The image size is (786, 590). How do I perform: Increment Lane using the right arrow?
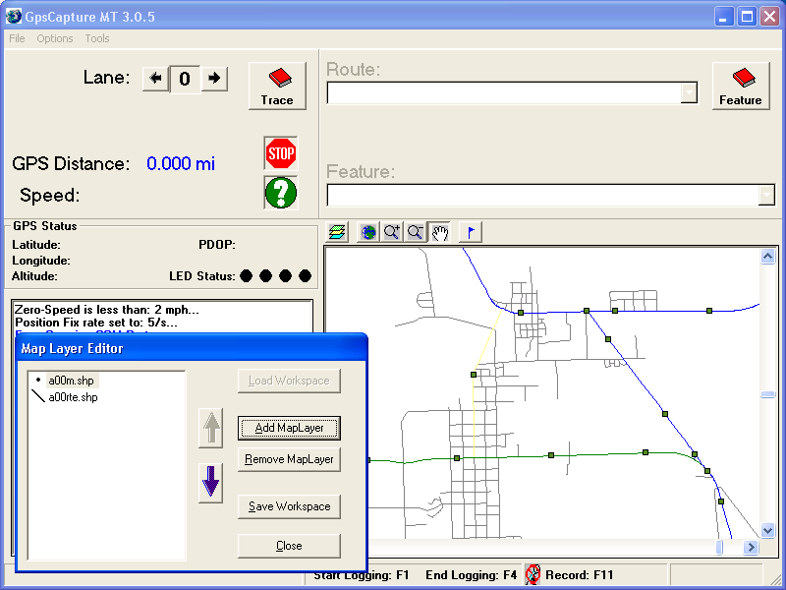click(213, 79)
